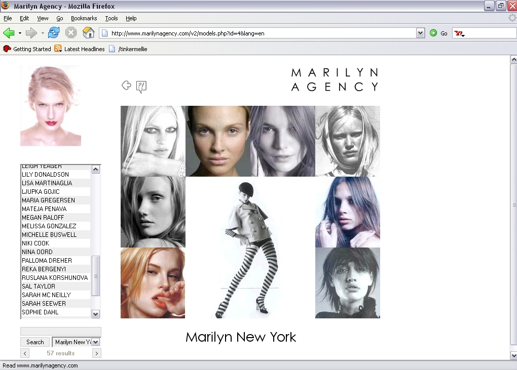Click the browser address URL field
The image size is (517, 370).
(262, 33)
